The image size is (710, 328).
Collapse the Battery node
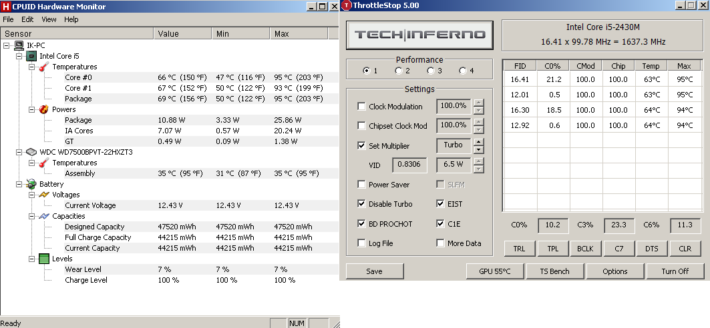[19, 184]
